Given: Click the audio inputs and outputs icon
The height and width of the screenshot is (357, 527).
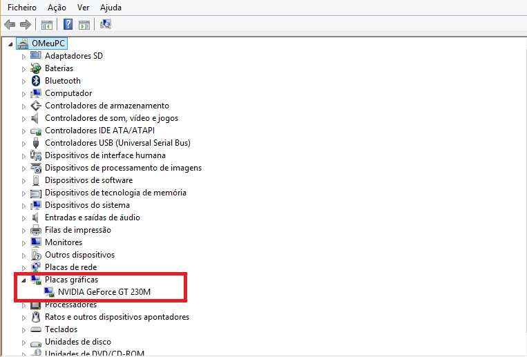Looking at the screenshot, I should [35, 218].
